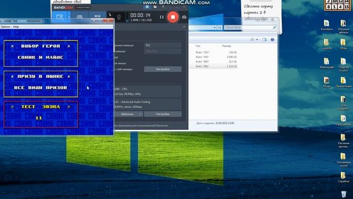Open the школа desktop folder

pos(327,44)
